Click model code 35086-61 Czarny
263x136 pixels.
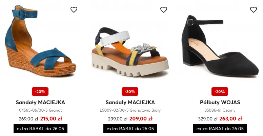pos(220,110)
